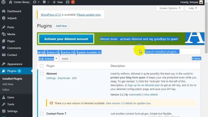Screen dimensions: 208x117
Task: Expand the Help panel
Action: tap(193, 8)
